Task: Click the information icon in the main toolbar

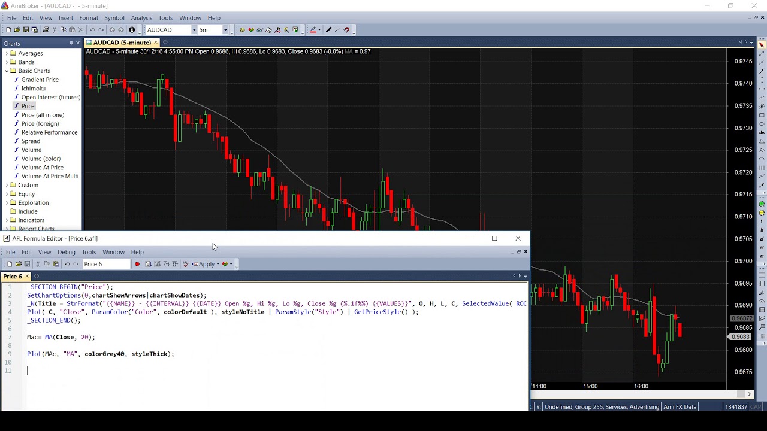Action: tap(131, 30)
